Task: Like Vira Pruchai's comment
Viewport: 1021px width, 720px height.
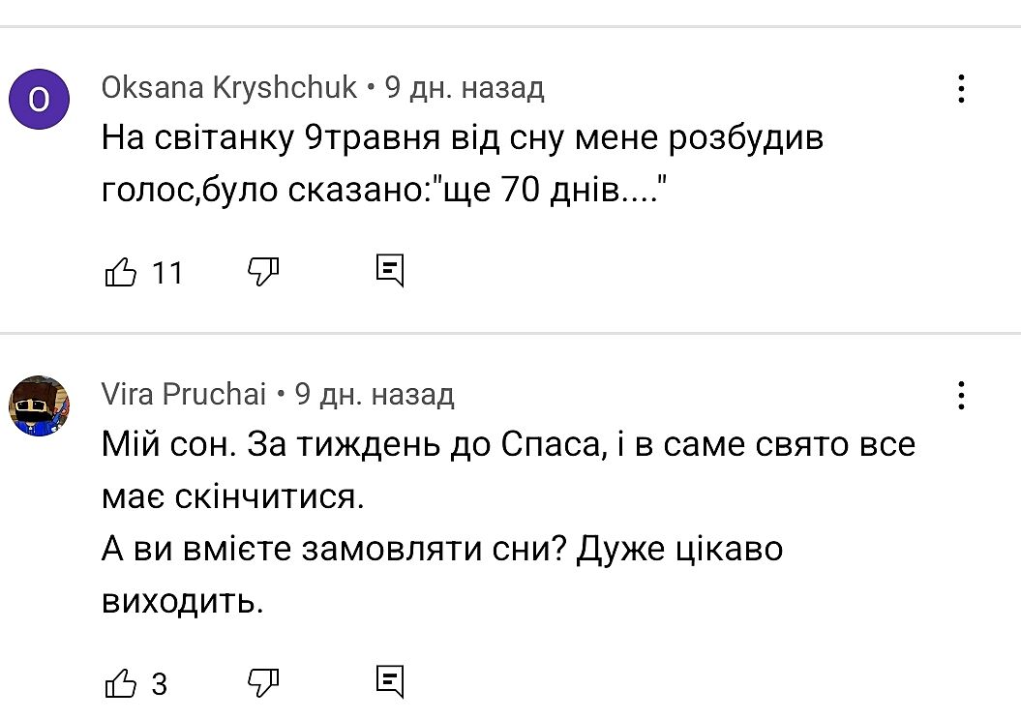Action: point(120,683)
